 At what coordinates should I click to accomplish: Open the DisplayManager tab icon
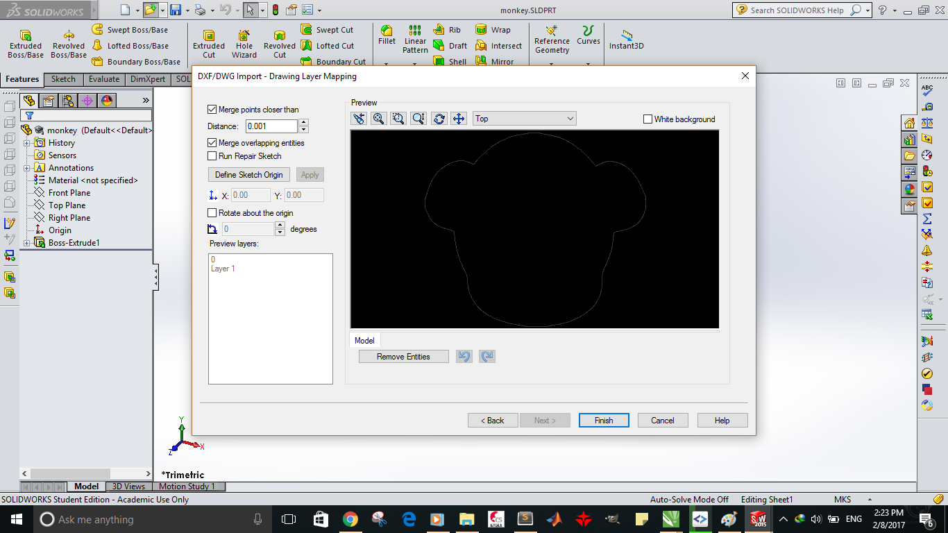pos(106,101)
